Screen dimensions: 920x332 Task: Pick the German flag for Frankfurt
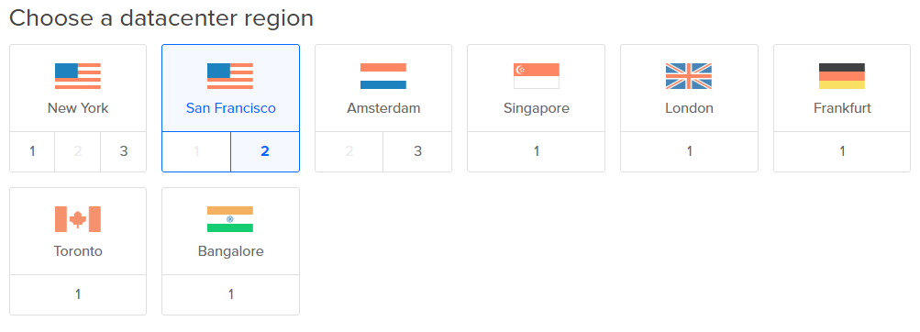coord(842,76)
